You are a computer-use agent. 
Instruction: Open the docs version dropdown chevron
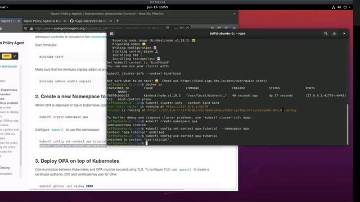point(15,56)
